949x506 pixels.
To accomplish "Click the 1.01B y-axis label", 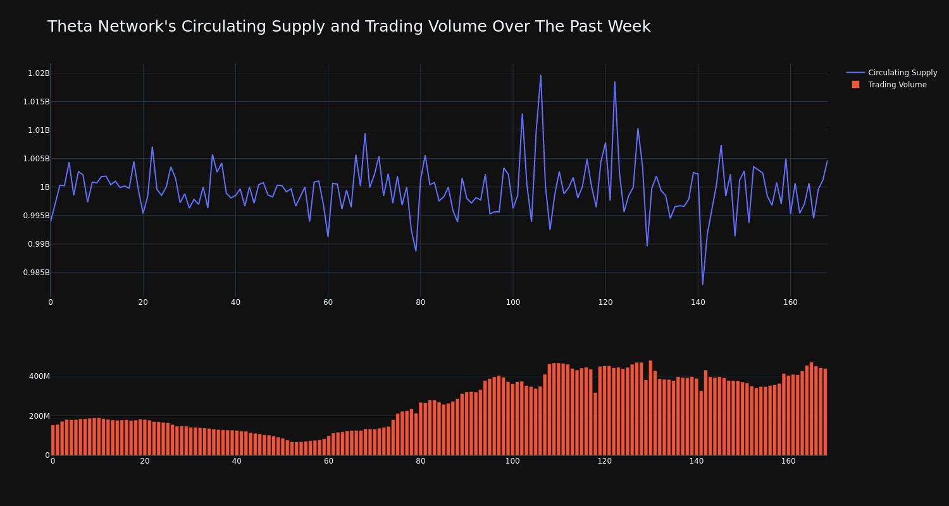I will [x=39, y=130].
